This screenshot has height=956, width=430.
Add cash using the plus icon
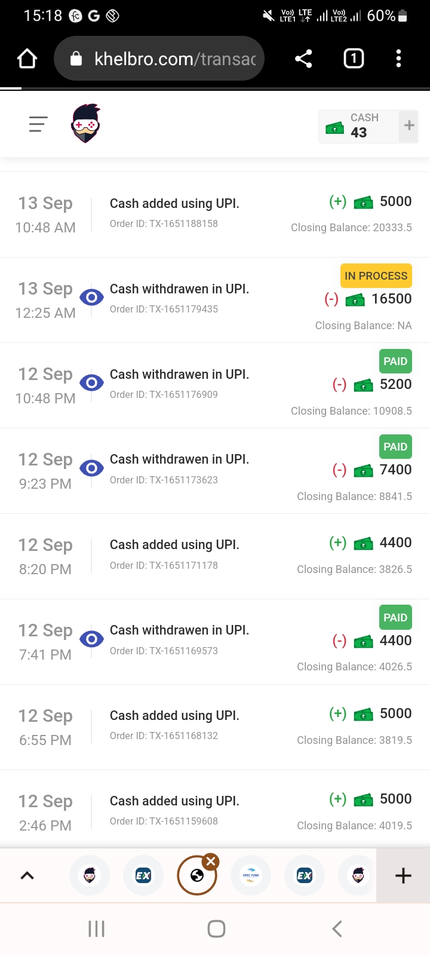(409, 125)
